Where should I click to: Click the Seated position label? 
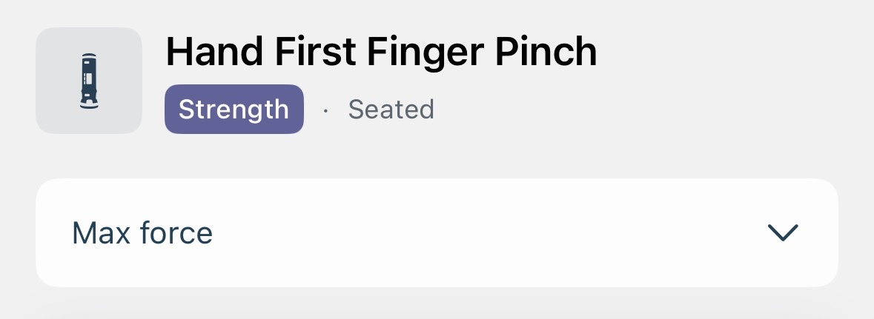(x=391, y=109)
